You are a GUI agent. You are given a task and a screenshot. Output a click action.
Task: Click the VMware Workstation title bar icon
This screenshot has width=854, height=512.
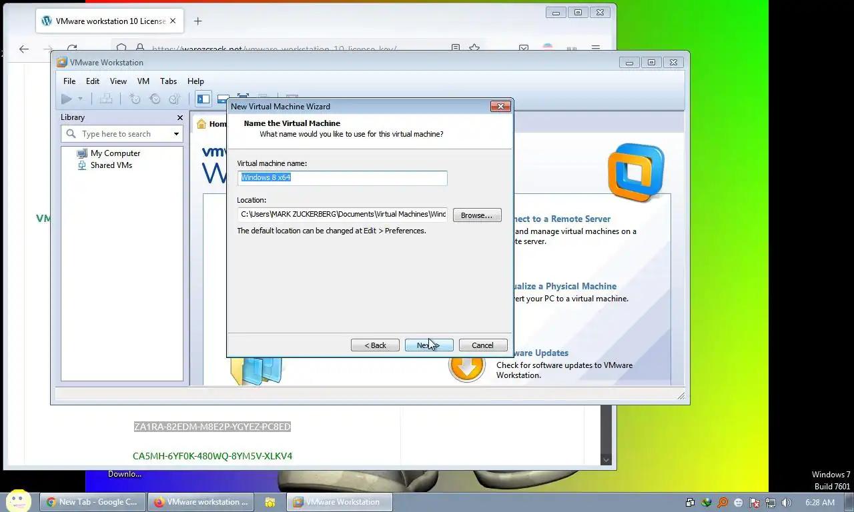point(62,62)
